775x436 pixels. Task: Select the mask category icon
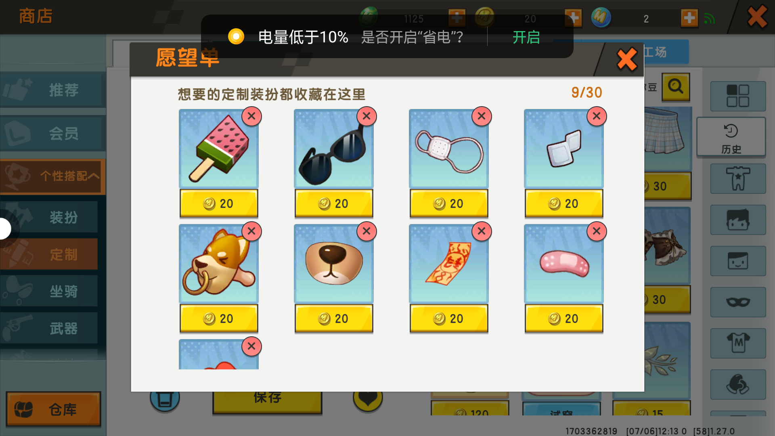click(x=738, y=302)
